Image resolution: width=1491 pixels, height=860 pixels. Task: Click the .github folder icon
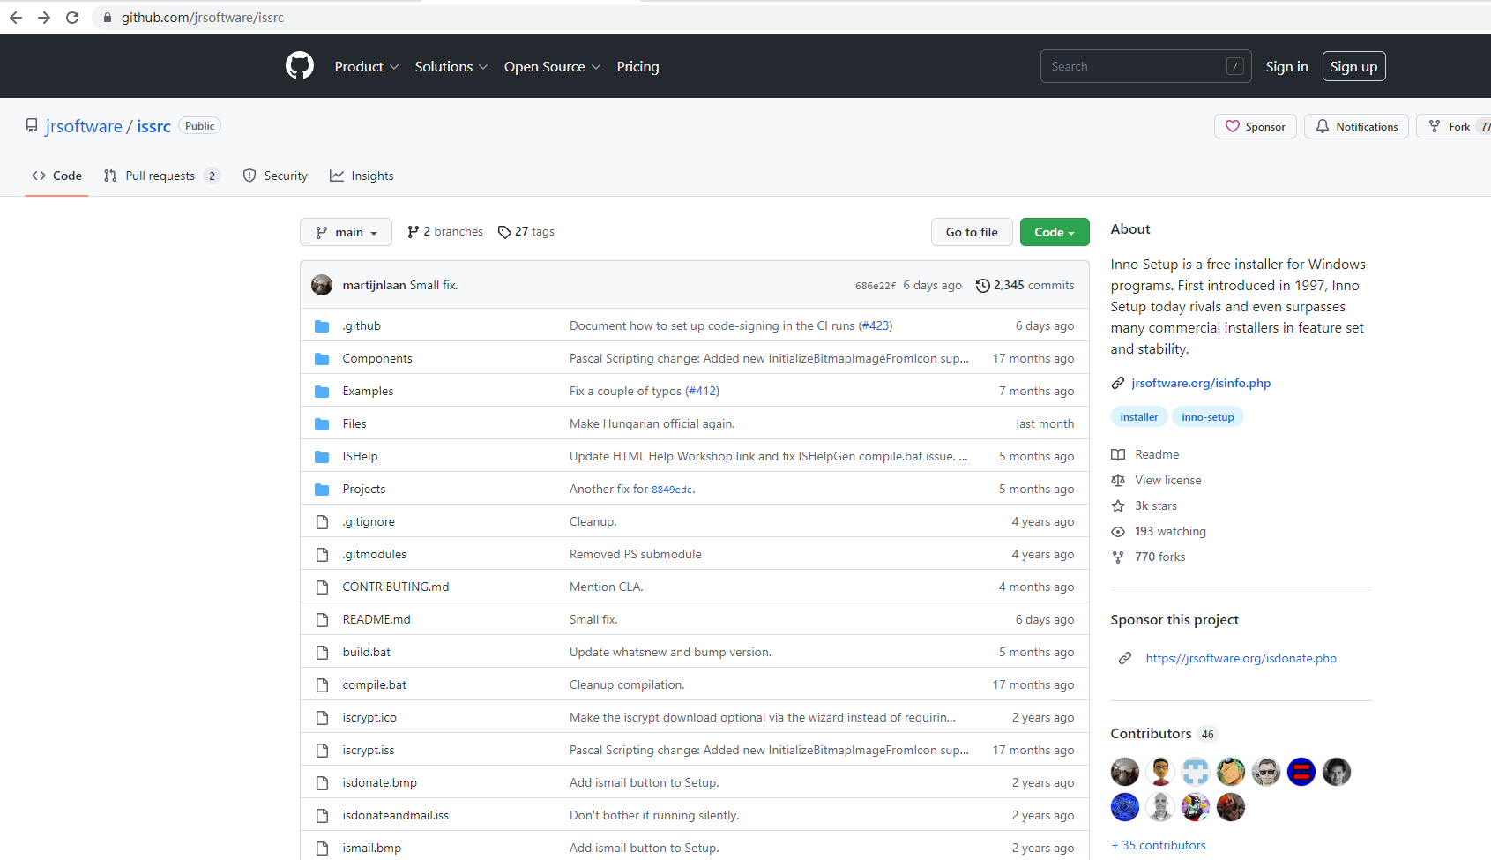click(322, 325)
